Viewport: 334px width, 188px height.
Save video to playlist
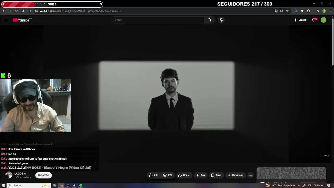pyautogui.click(x=216, y=175)
